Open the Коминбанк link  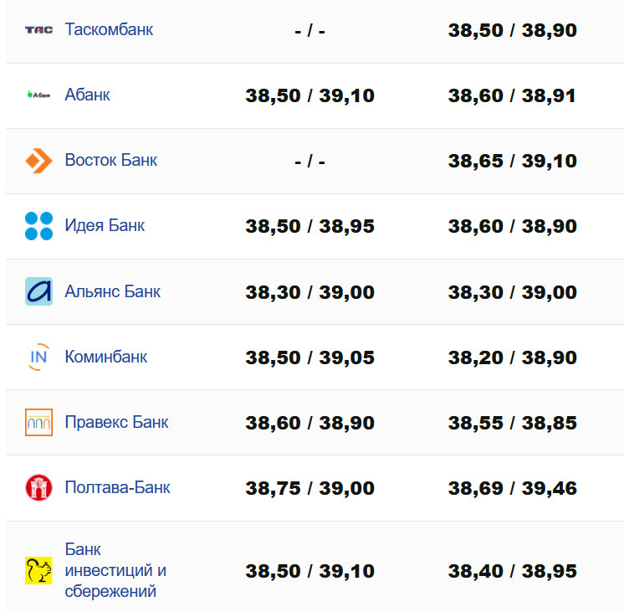click(x=105, y=357)
